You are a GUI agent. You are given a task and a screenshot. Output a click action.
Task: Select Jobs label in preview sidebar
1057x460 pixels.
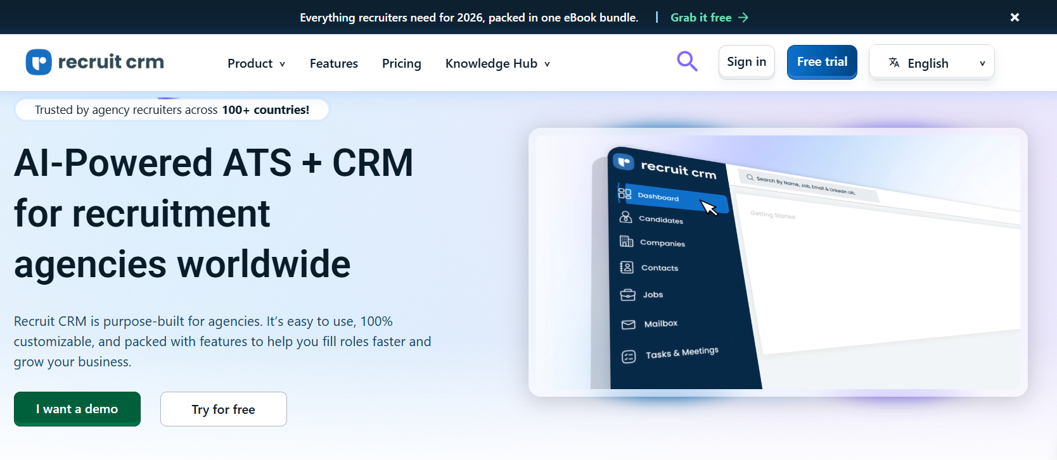tap(653, 294)
